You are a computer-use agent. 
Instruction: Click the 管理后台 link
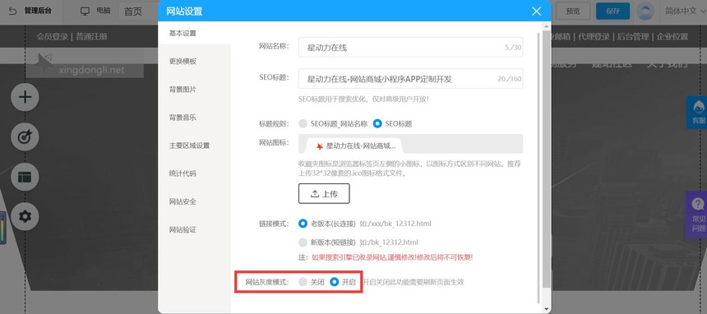(x=38, y=11)
